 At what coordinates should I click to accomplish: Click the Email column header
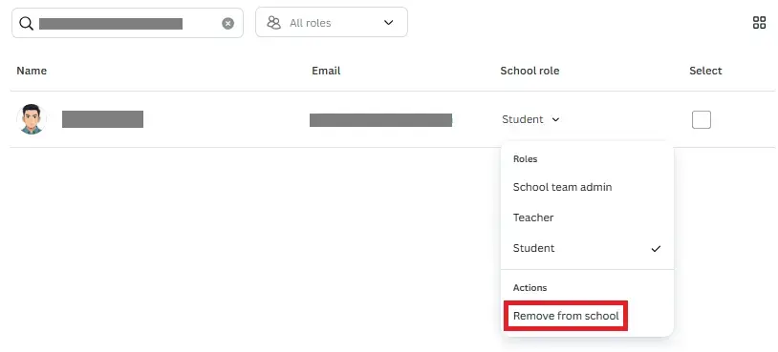point(326,71)
